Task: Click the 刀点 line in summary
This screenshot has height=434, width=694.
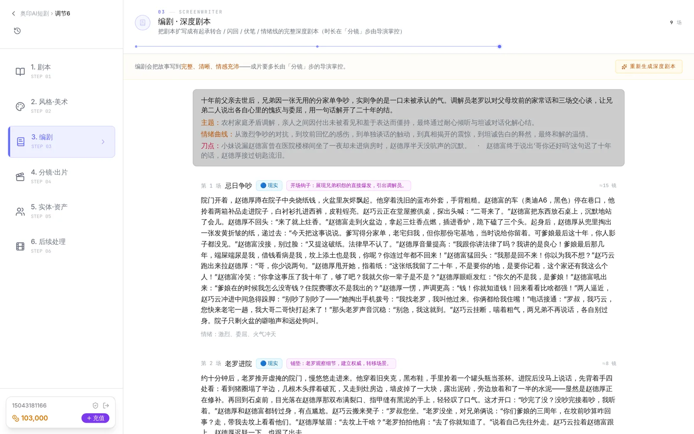Action: [x=406, y=151]
